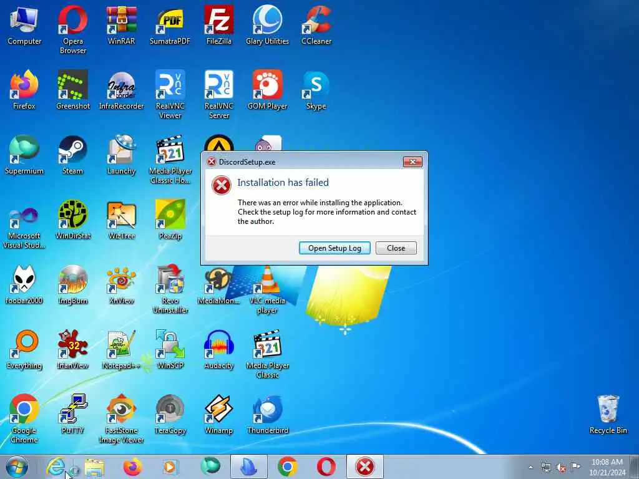
Task: Select the Media Player Classic Home Cinema icon
Action: (x=170, y=159)
